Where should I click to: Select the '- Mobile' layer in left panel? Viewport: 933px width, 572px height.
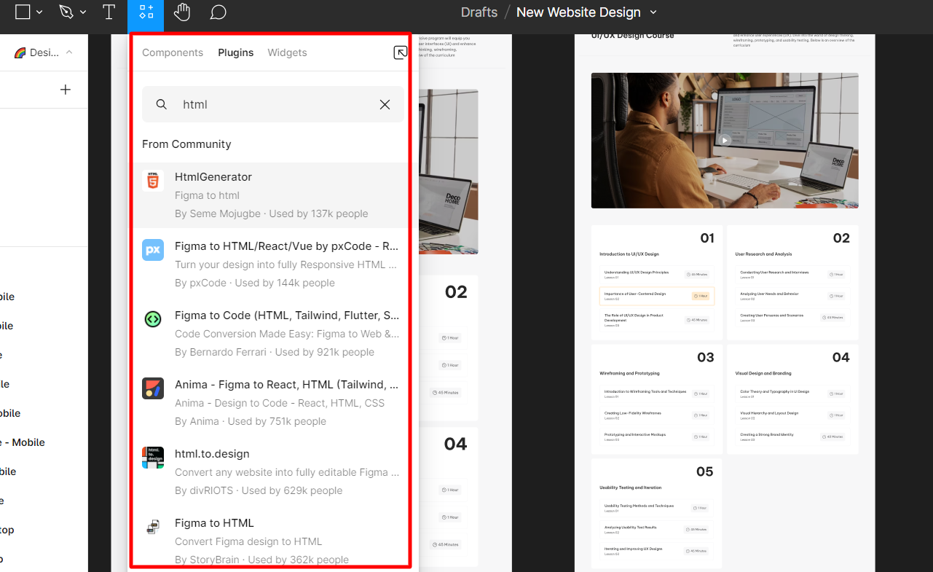pos(23,442)
